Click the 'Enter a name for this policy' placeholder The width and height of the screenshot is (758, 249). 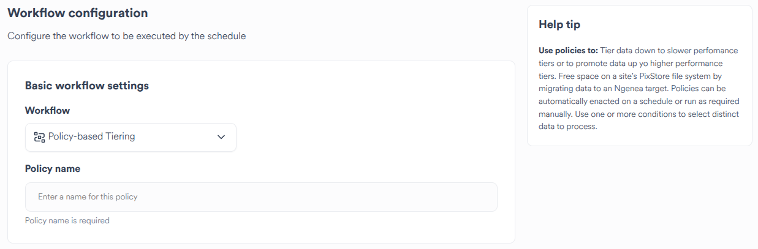pyautogui.click(x=88, y=197)
